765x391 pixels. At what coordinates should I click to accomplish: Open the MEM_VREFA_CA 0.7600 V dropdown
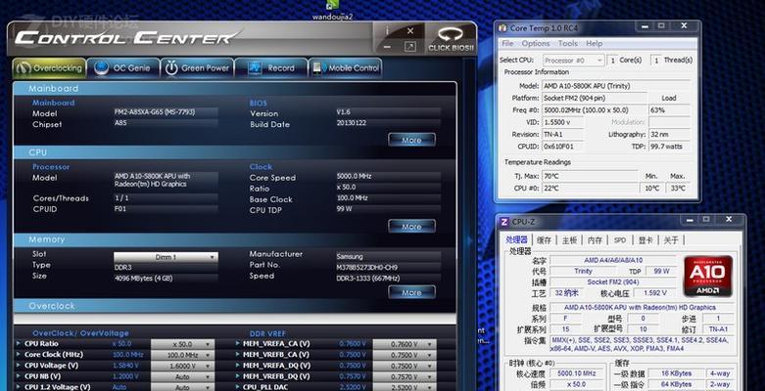click(x=405, y=344)
